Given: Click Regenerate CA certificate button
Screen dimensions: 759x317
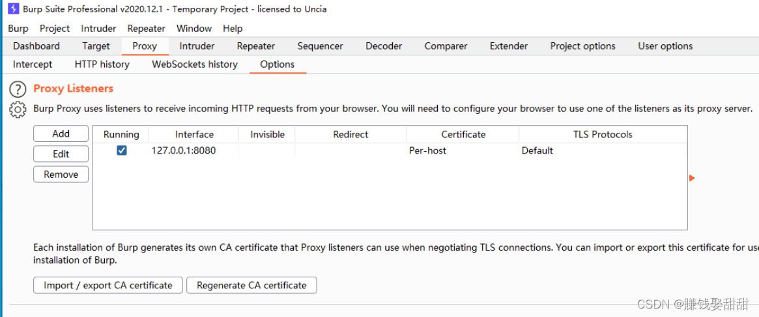Looking at the screenshot, I should click(x=251, y=285).
